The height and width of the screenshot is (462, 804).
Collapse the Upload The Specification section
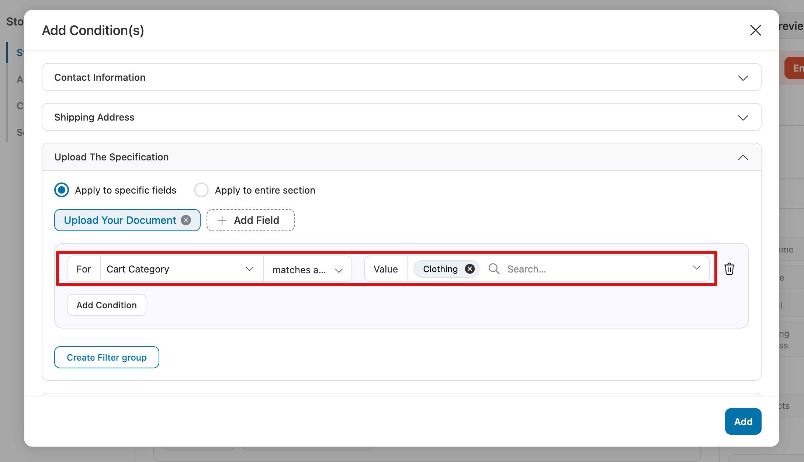743,157
